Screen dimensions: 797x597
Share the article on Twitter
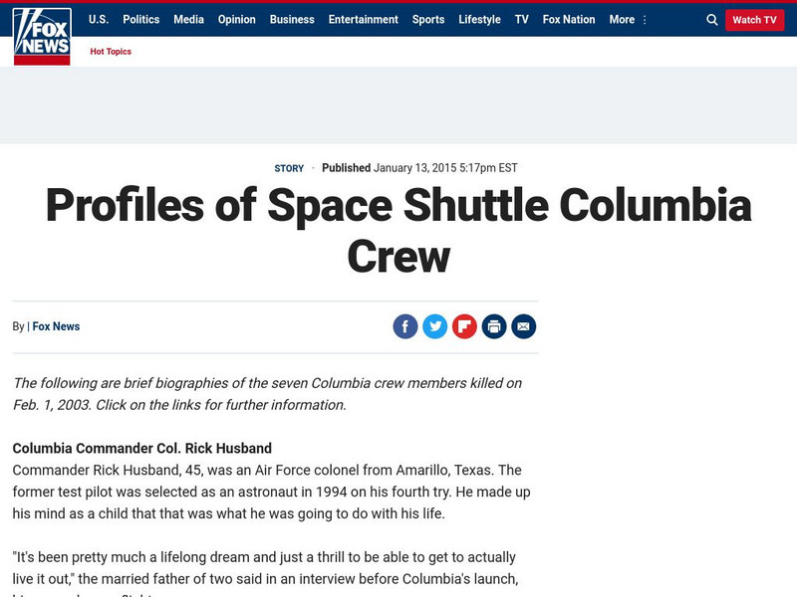pyautogui.click(x=435, y=326)
